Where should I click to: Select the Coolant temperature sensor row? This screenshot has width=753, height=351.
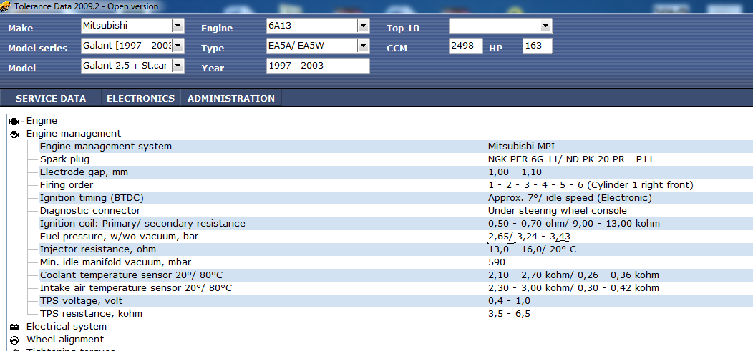tap(395, 275)
